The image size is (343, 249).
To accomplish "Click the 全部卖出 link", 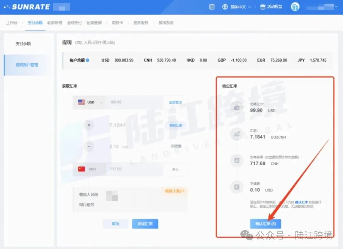I will click(175, 102).
